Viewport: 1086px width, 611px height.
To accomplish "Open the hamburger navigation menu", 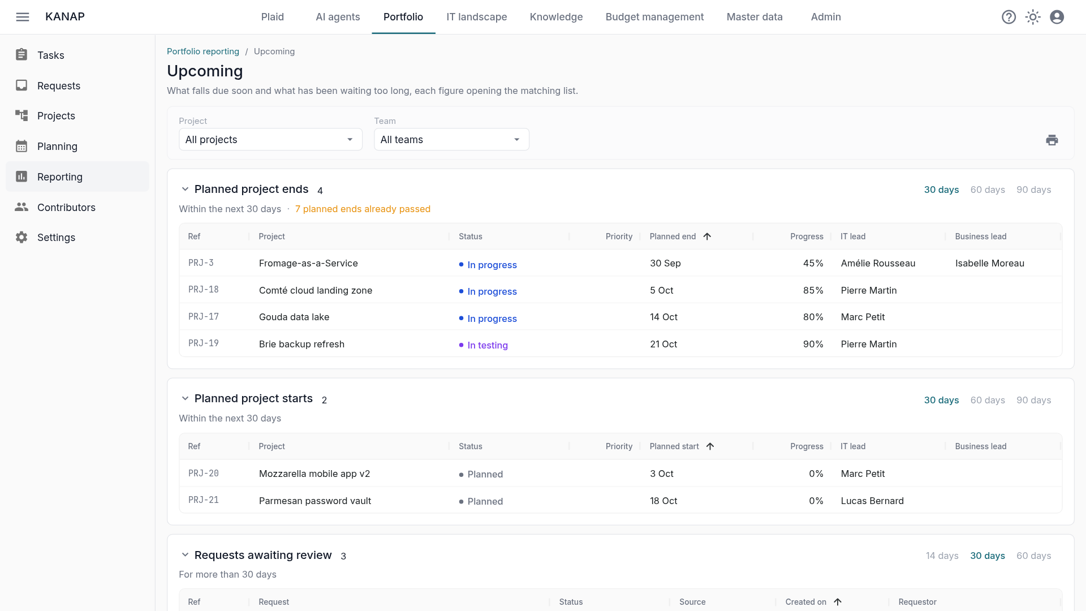I will click(23, 17).
